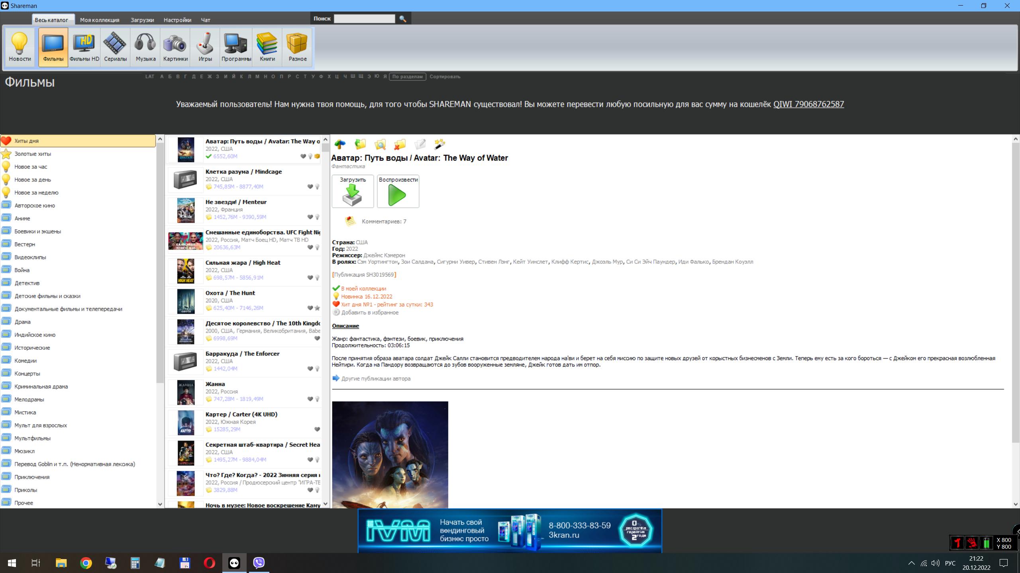Click the details pane scroll-down arrow
The image size is (1020, 573).
click(x=1016, y=504)
